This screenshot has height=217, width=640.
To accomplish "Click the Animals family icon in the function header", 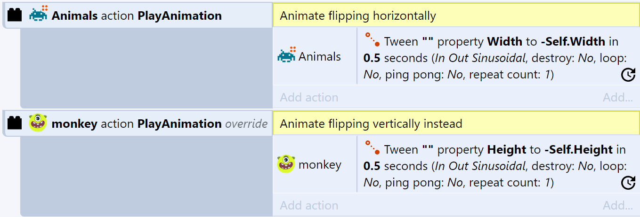I will coord(39,15).
